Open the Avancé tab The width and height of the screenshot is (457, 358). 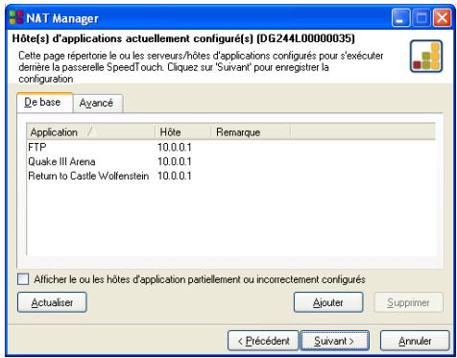98,104
